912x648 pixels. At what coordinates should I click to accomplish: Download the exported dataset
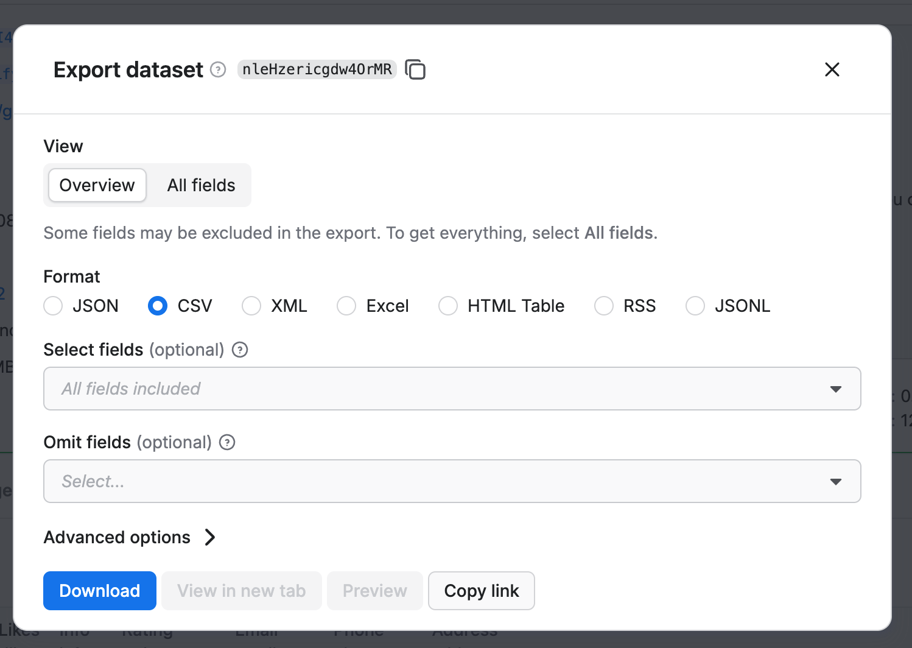coord(99,590)
